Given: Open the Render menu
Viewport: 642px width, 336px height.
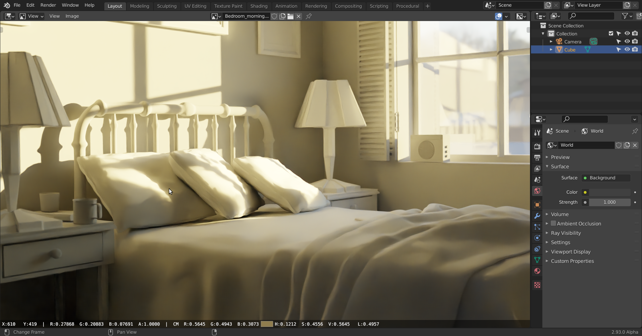Looking at the screenshot, I should (x=48, y=5).
